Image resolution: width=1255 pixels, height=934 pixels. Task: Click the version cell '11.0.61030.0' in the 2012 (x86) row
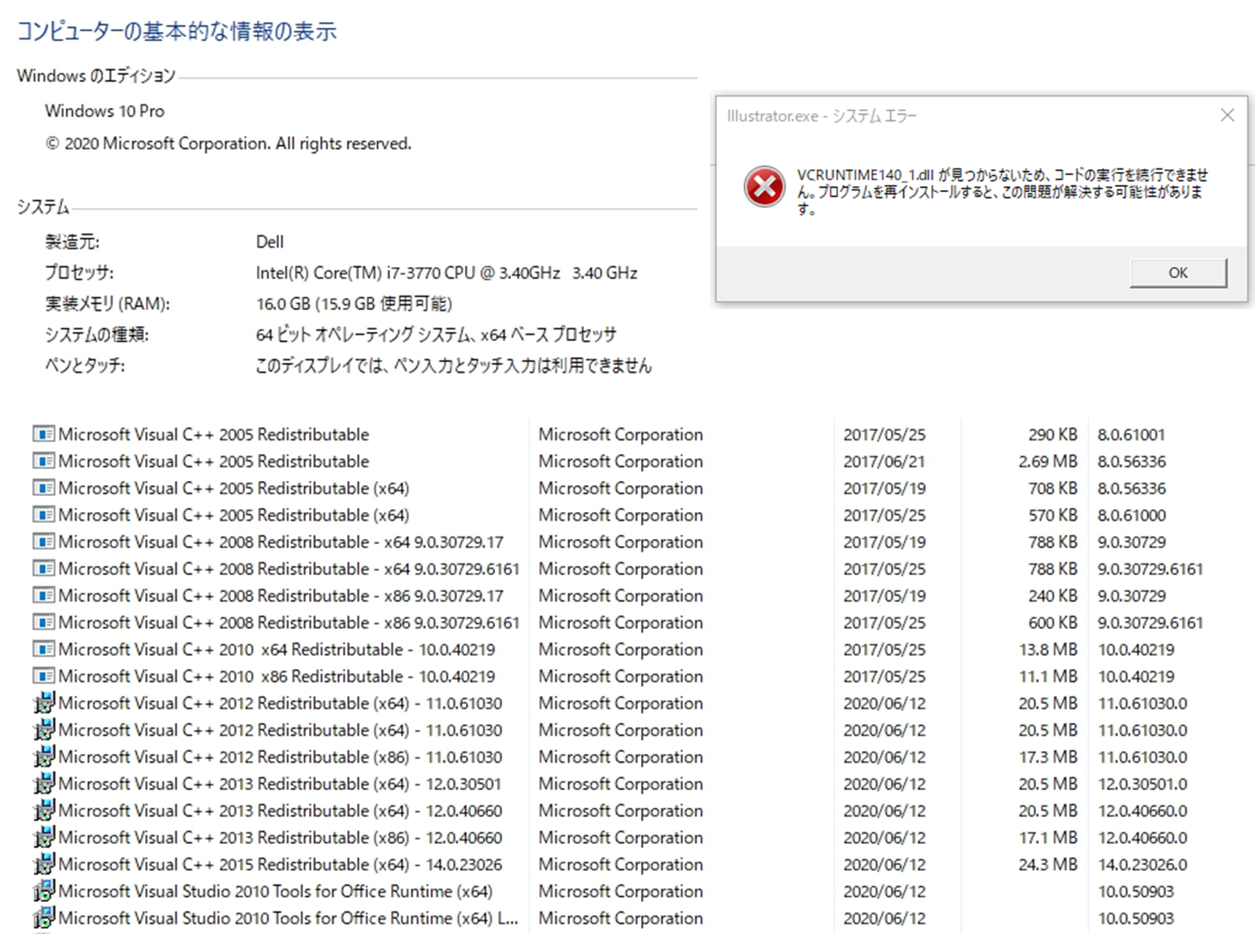pos(1142,757)
